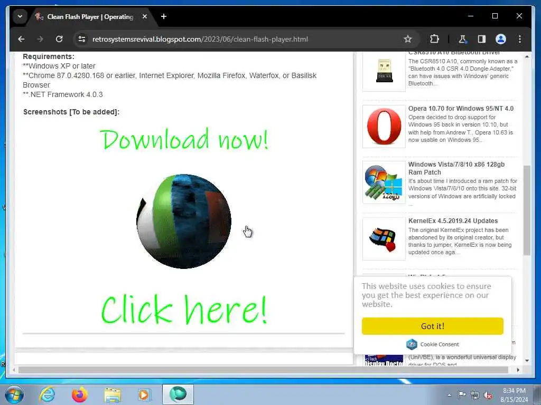Click the 128gb Ram Patch thumbnail
This screenshot has width=541, height=405.
pyautogui.click(x=384, y=182)
